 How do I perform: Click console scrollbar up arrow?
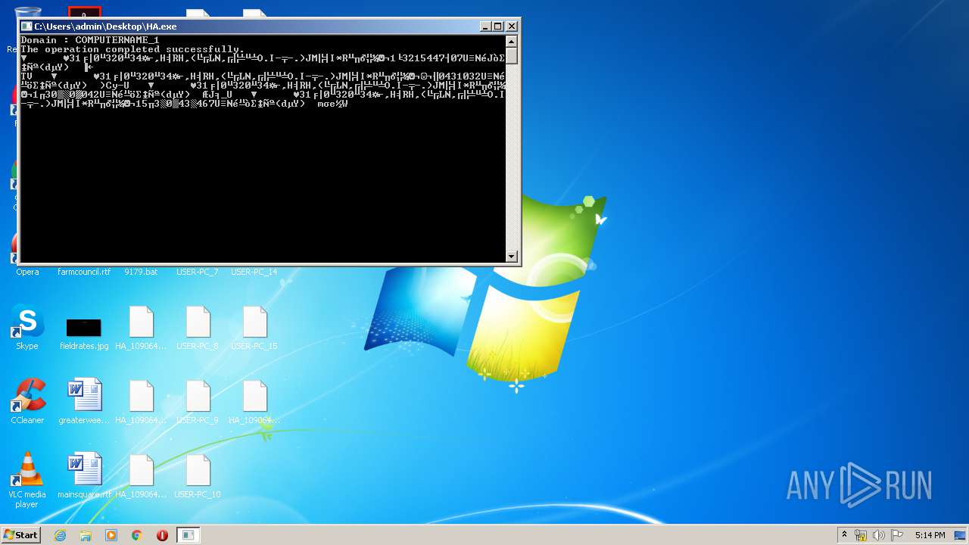512,42
